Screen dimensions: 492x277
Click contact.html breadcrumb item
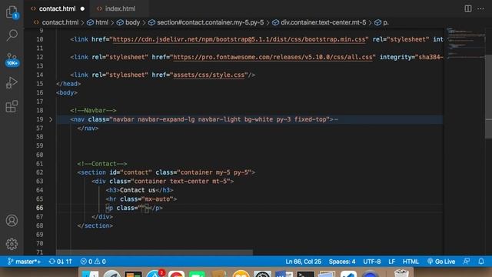60,22
